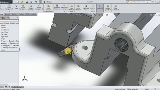Click View Settings monitor icon in view toolbar

click(x=107, y=15)
